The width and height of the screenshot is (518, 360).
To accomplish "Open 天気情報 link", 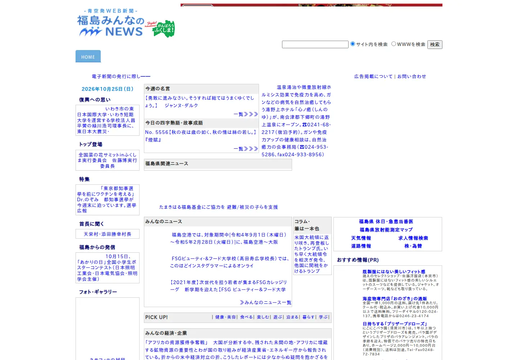I will 361,238.
